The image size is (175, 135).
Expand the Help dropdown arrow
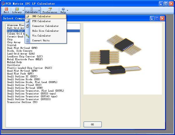pyautogui.click(x=67, y=10)
